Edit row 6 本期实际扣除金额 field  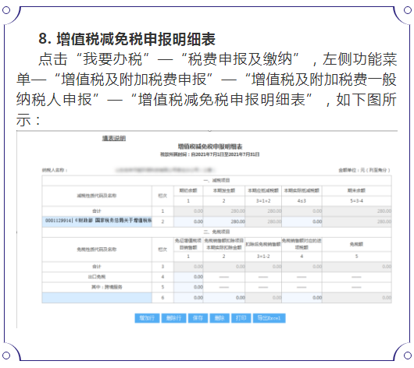click(224, 298)
